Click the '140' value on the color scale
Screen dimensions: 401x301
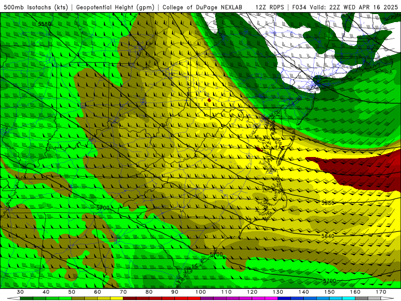[x=304, y=292]
